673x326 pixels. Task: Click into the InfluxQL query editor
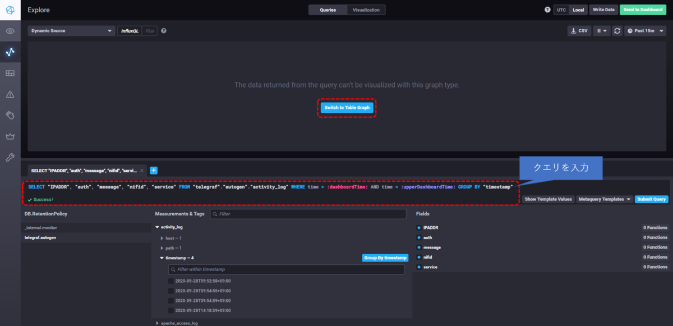coord(270,187)
